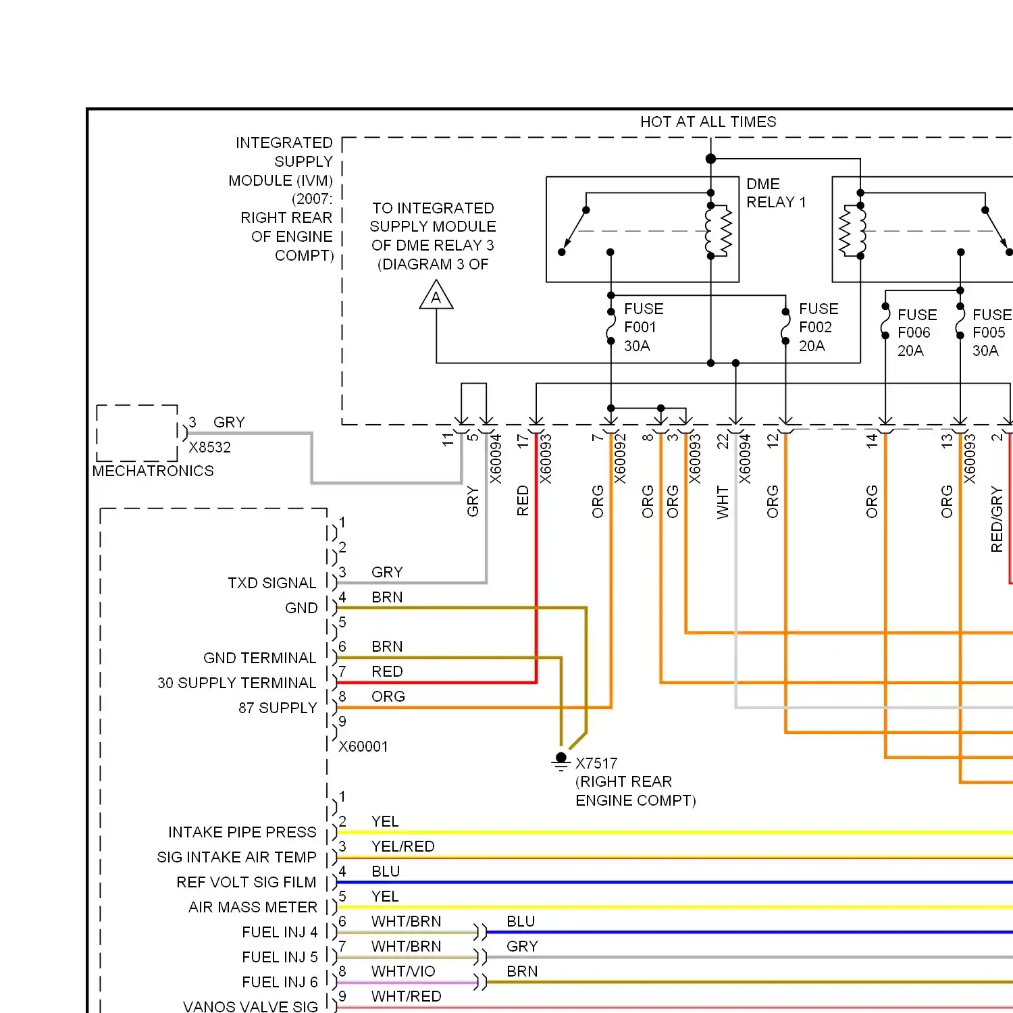The image size is (1013, 1013).
Task: Click the 'YEL/RED' wire color label
Action: click(402, 846)
